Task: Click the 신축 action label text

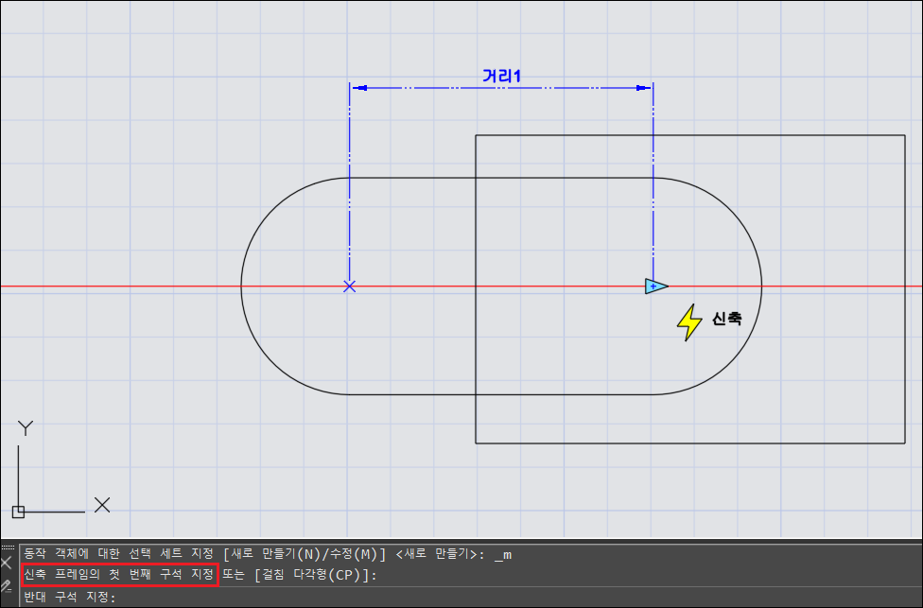Action: coord(727,319)
